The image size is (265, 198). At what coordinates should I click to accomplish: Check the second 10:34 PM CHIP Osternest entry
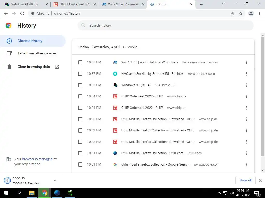pyautogui.click(x=80, y=108)
